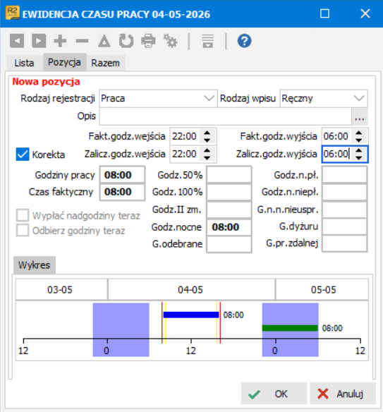The image size is (383, 412).
Task: Decrease Fakt.godz.wyjścia time
Action: pos(358,140)
